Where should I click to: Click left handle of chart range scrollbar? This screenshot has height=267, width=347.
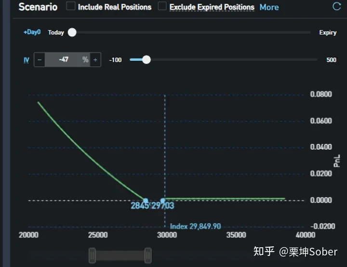point(92,255)
